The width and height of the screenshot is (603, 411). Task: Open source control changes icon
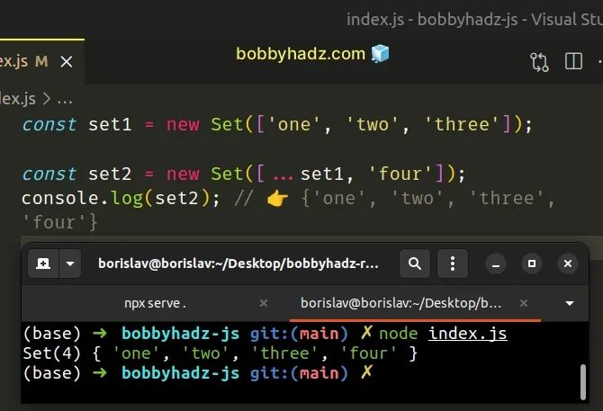(x=539, y=62)
